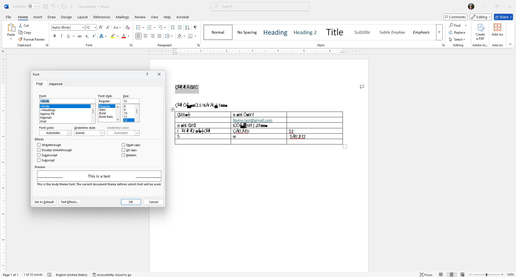Open the text highlight color picker

point(117,36)
